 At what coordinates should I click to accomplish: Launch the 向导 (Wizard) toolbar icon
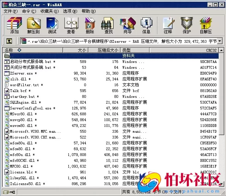pos(128,25)
